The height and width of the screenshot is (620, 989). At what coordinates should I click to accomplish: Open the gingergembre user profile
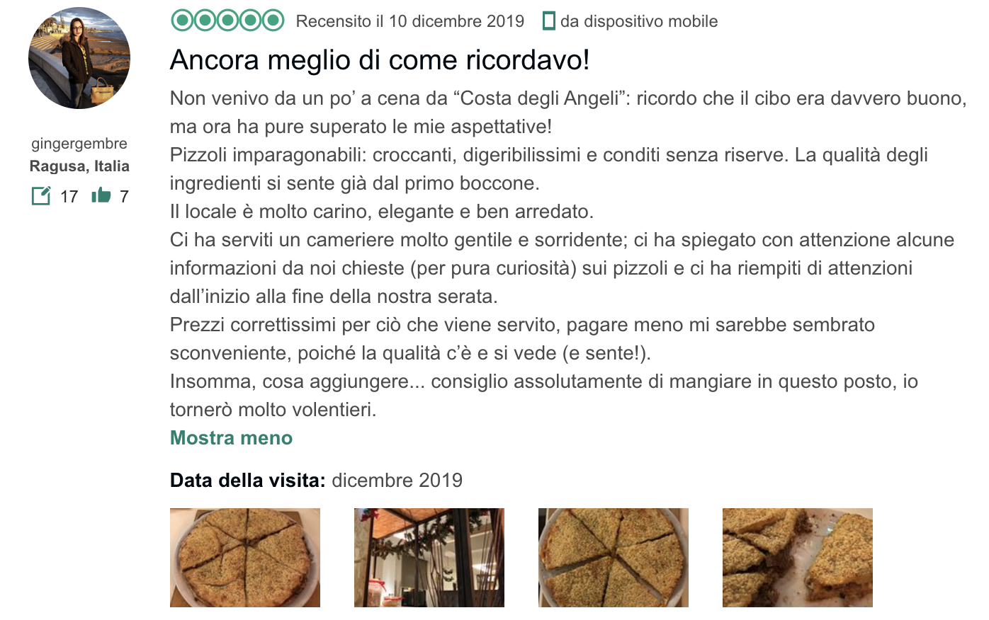point(79,144)
